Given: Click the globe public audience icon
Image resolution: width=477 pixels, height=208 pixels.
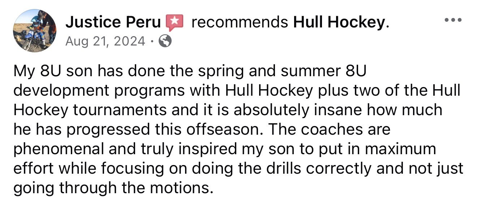Looking at the screenshot, I should pyautogui.click(x=165, y=42).
